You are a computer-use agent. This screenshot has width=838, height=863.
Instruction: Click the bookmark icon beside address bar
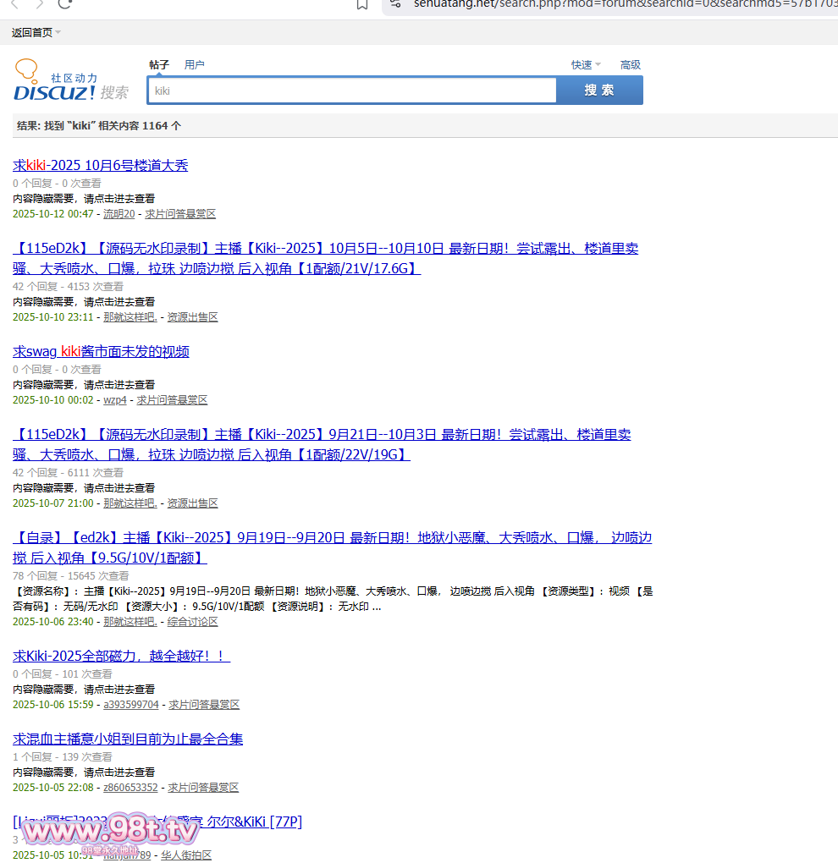click(362, 4)
